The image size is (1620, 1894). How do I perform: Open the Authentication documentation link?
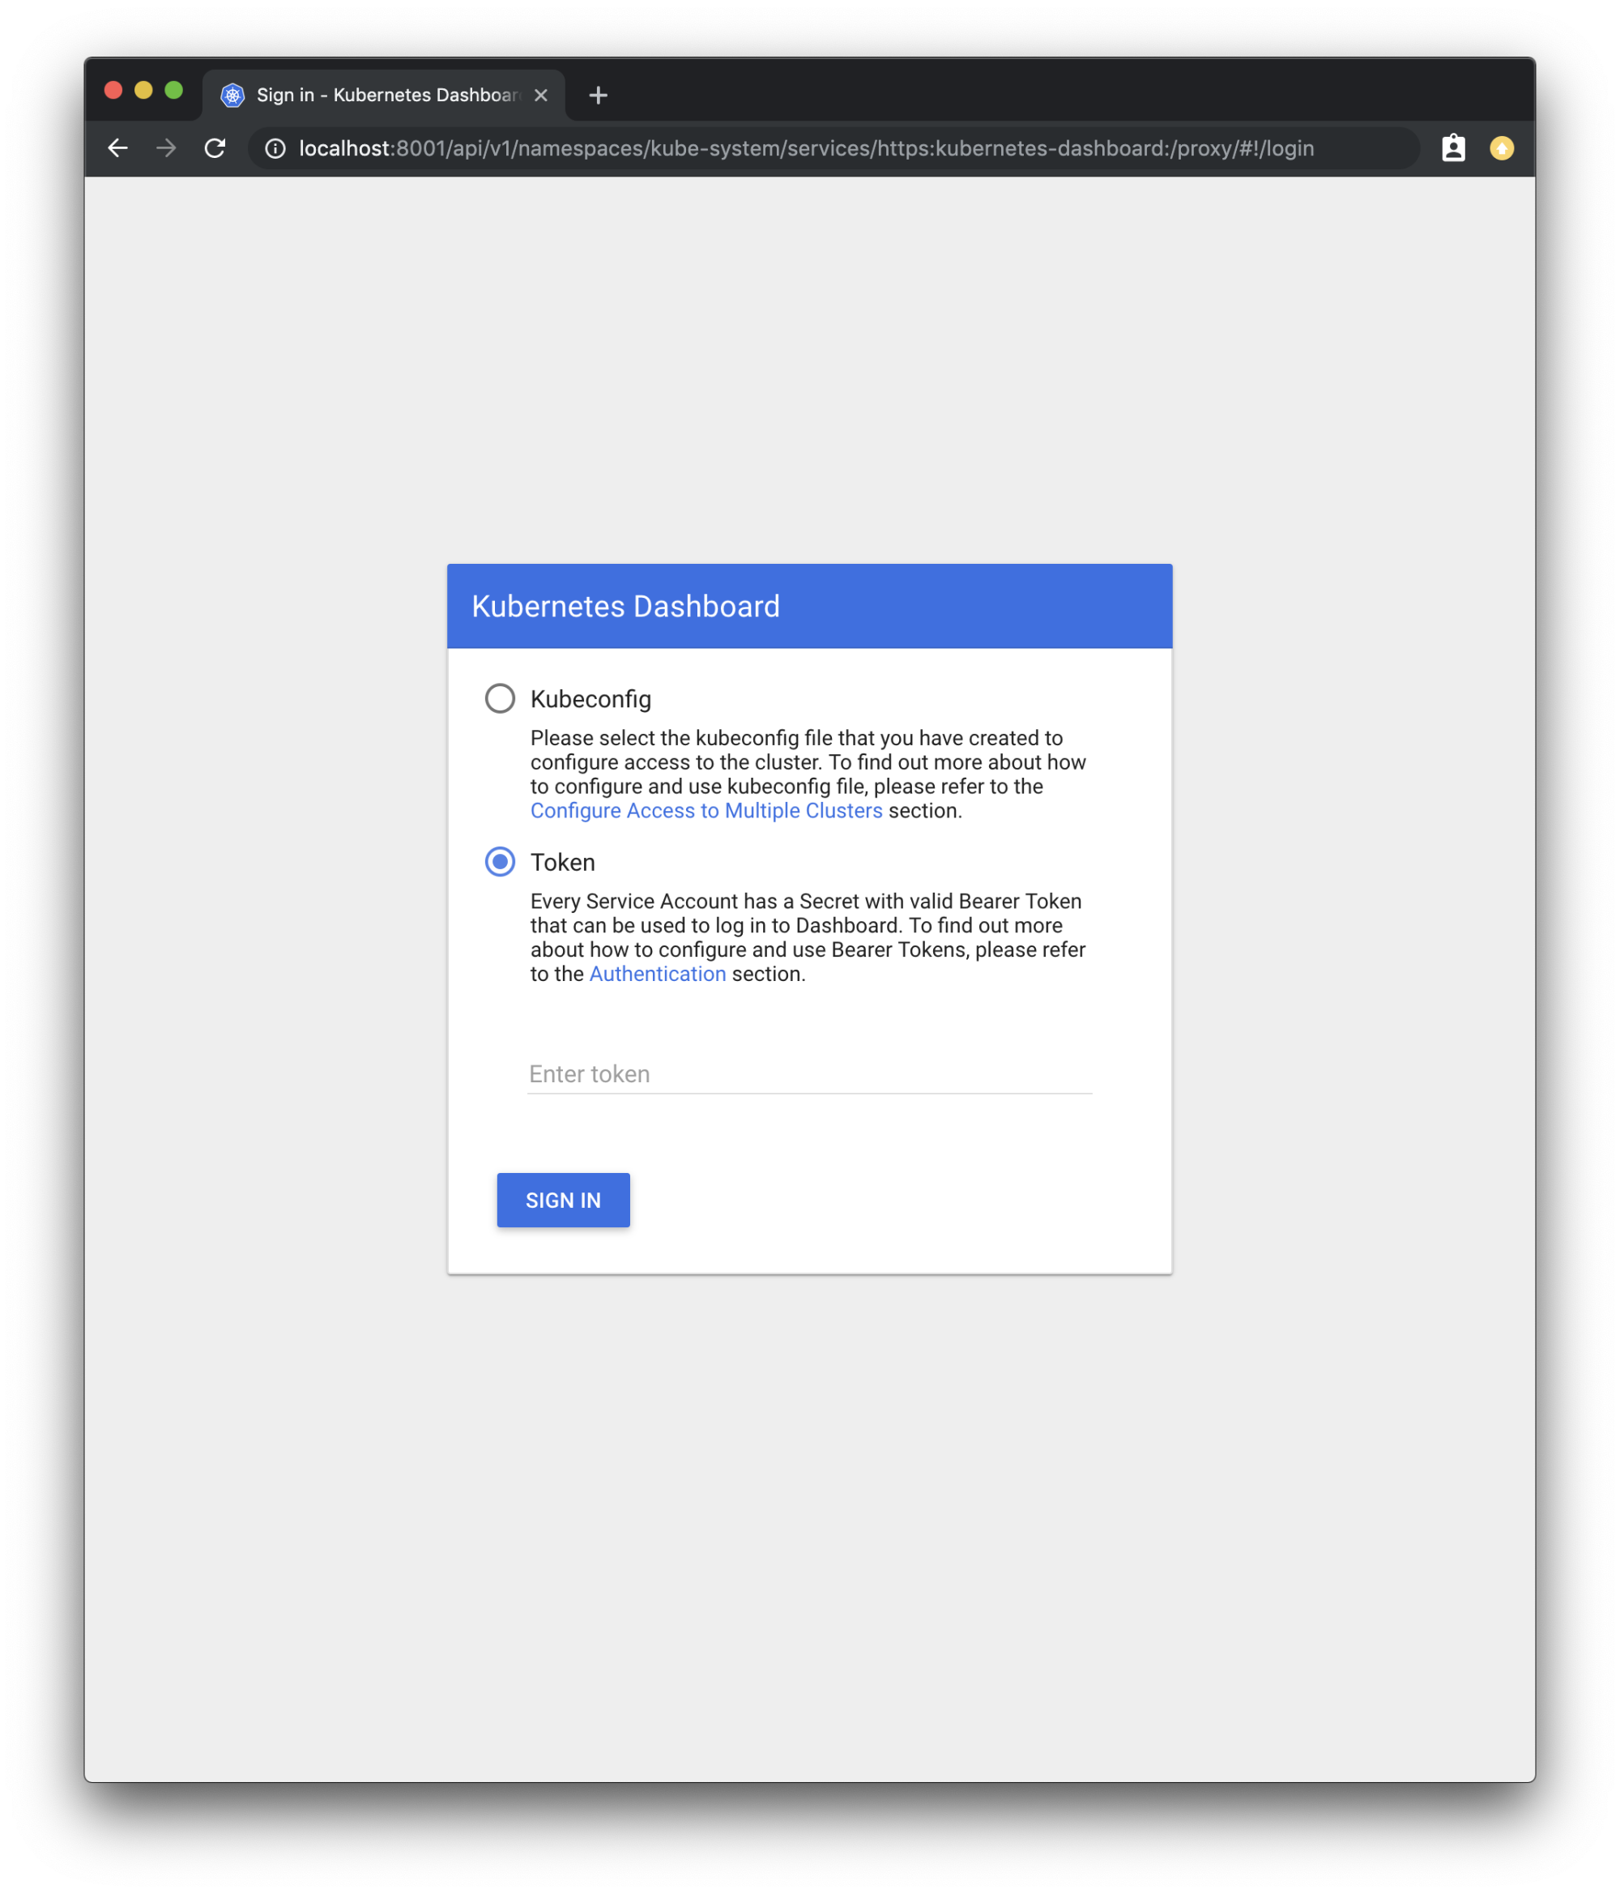pos(658,974)
